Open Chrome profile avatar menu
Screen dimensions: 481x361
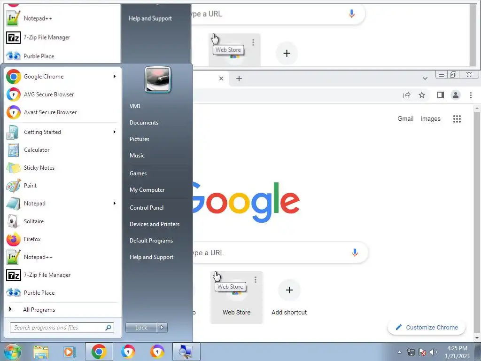tap(456, 95)
